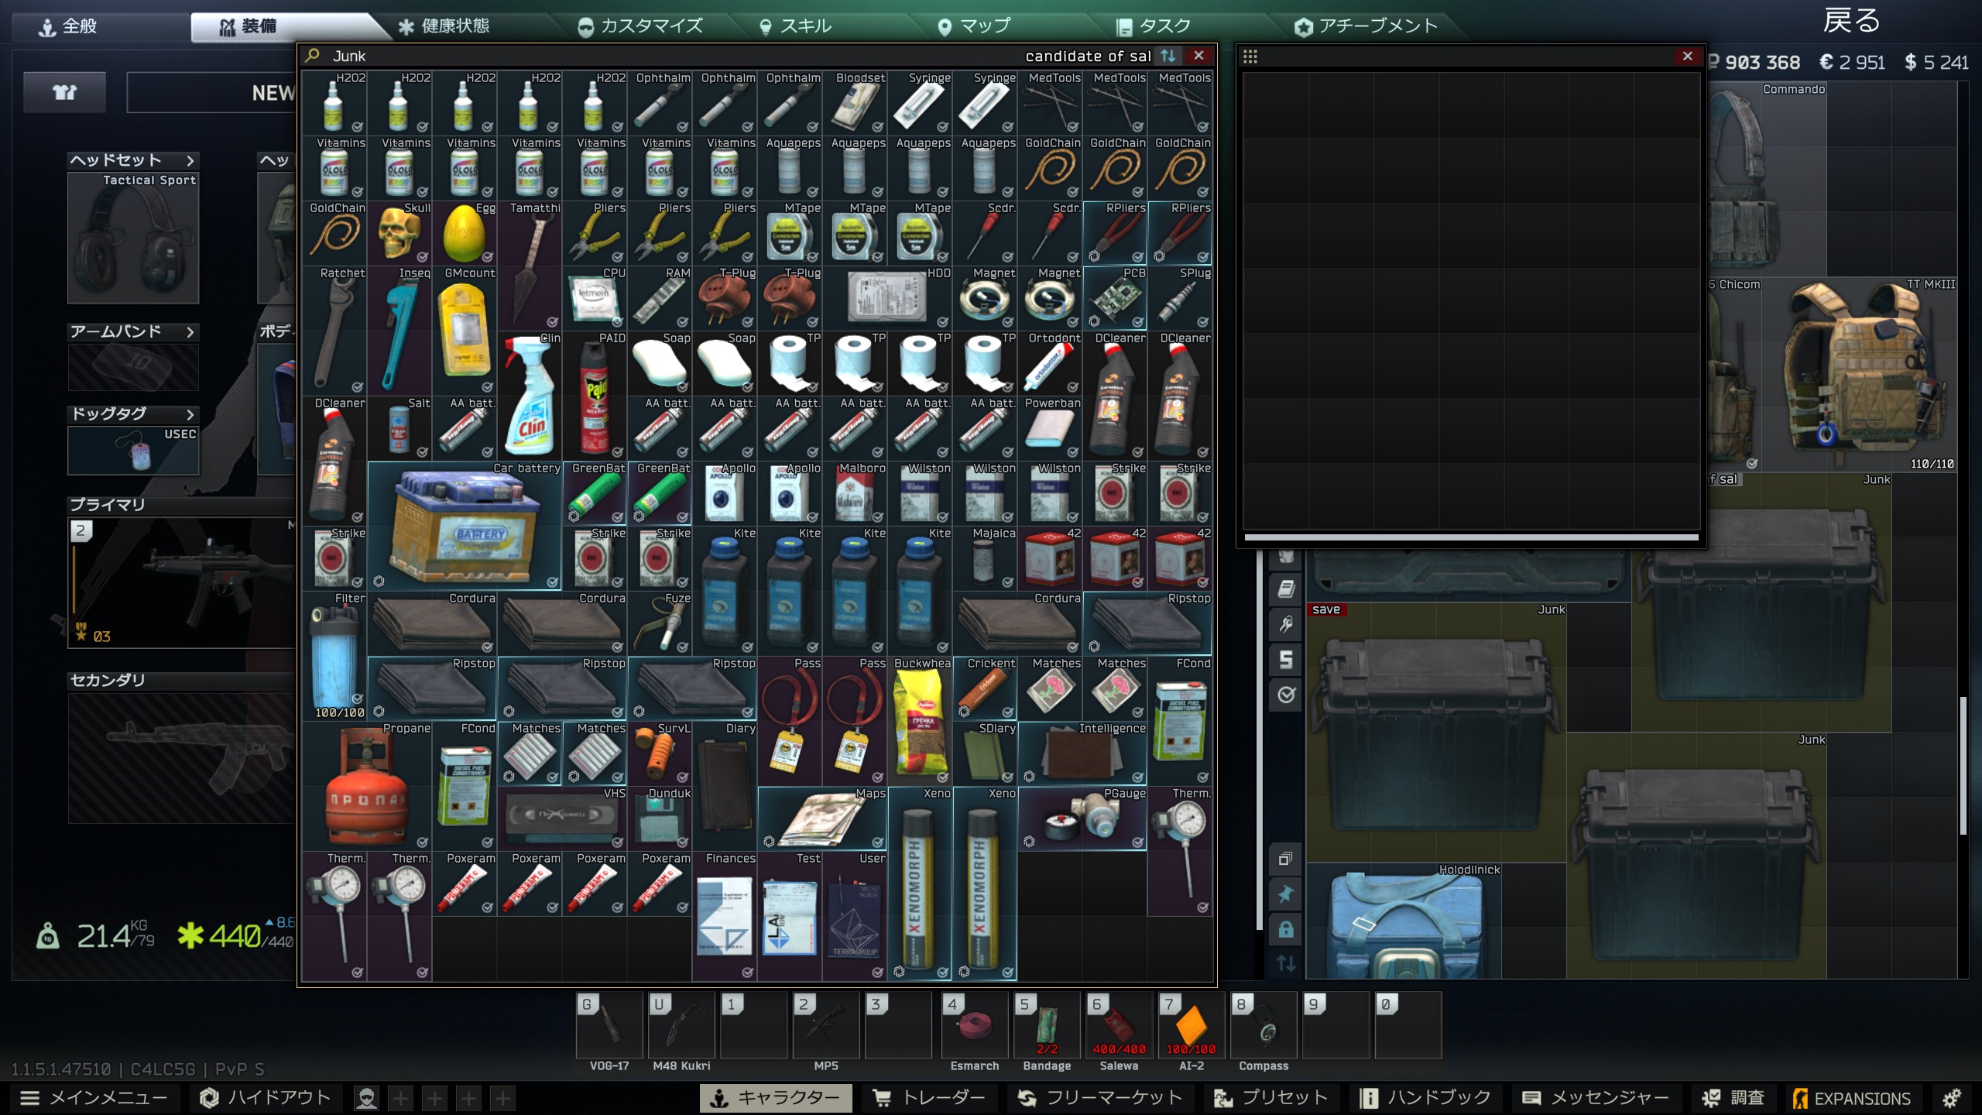Switch to the 健康状態 tab
Image resolution: width=1982 pixels, height=1115 pixels.
point(444,26)
